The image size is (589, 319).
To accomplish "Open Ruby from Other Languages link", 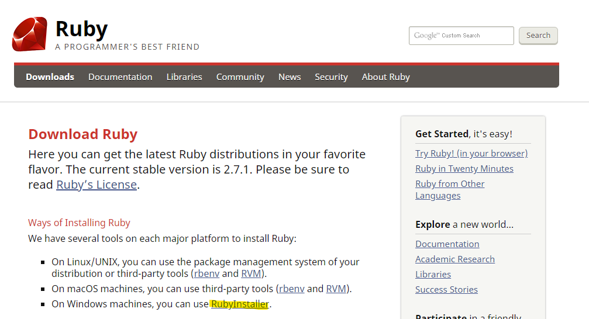I will (x=450, y=189).
